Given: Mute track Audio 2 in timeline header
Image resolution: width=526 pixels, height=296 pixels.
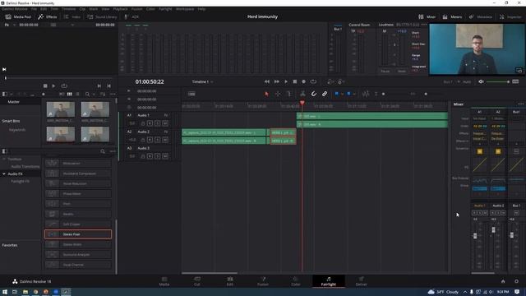Looking at the screenshot, I should (165, 140).
